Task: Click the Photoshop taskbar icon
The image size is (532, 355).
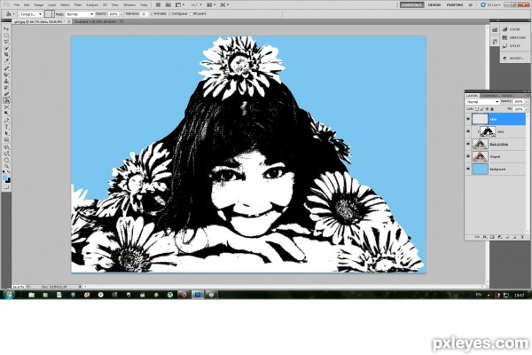Action: 197,295
